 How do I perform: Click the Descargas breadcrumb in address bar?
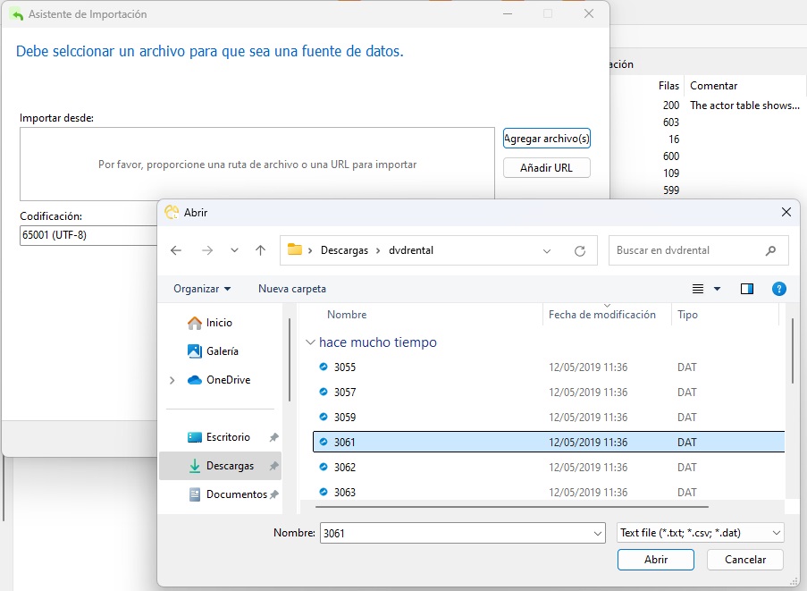point(344,250)
